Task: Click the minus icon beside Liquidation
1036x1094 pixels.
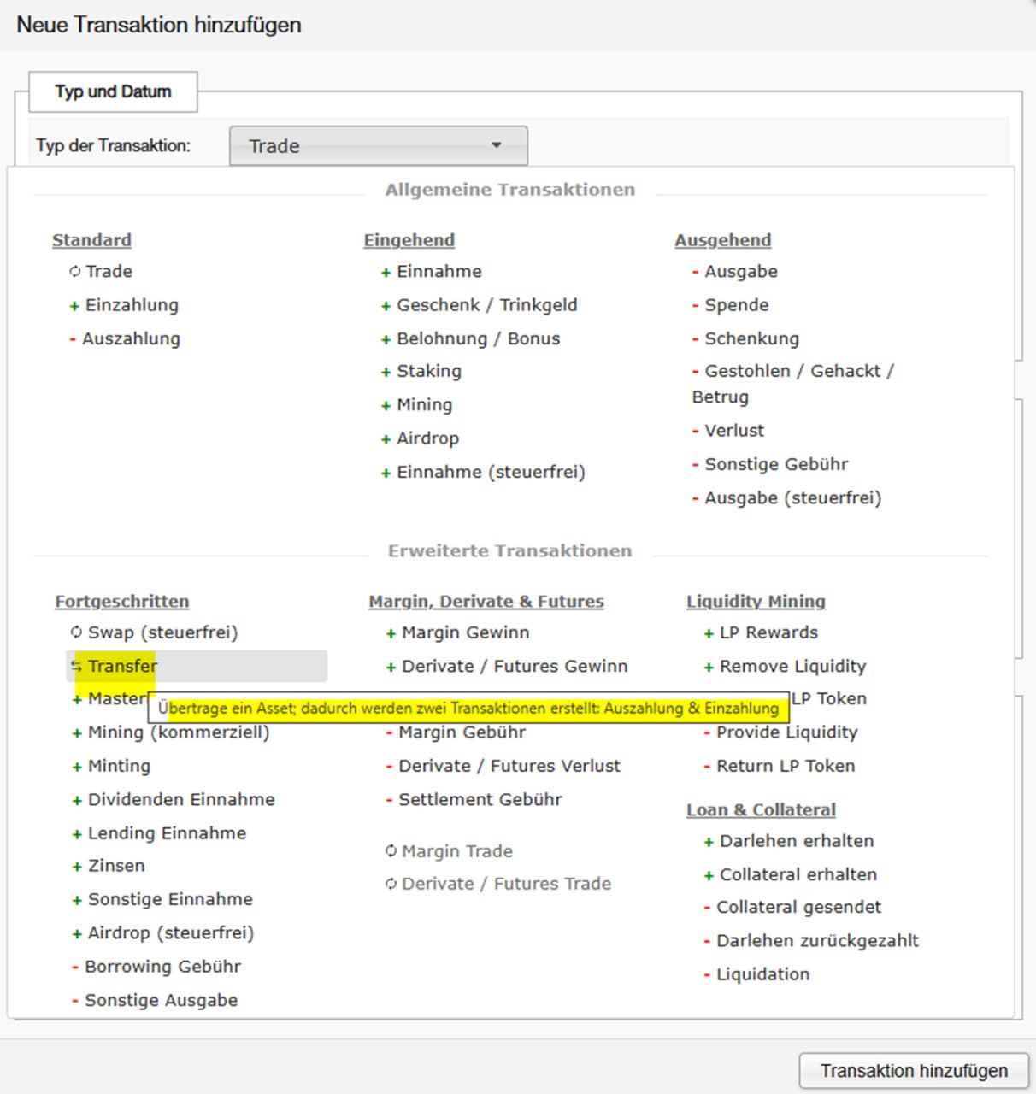Action: (707, 974)
